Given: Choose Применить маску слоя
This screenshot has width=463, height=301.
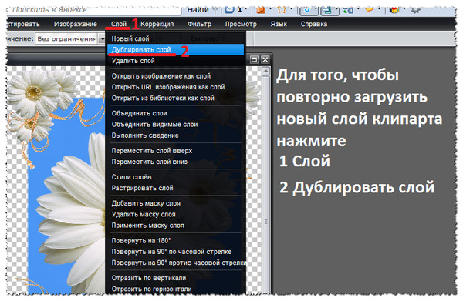Looking at the screenshot, I should coord(175,226).
